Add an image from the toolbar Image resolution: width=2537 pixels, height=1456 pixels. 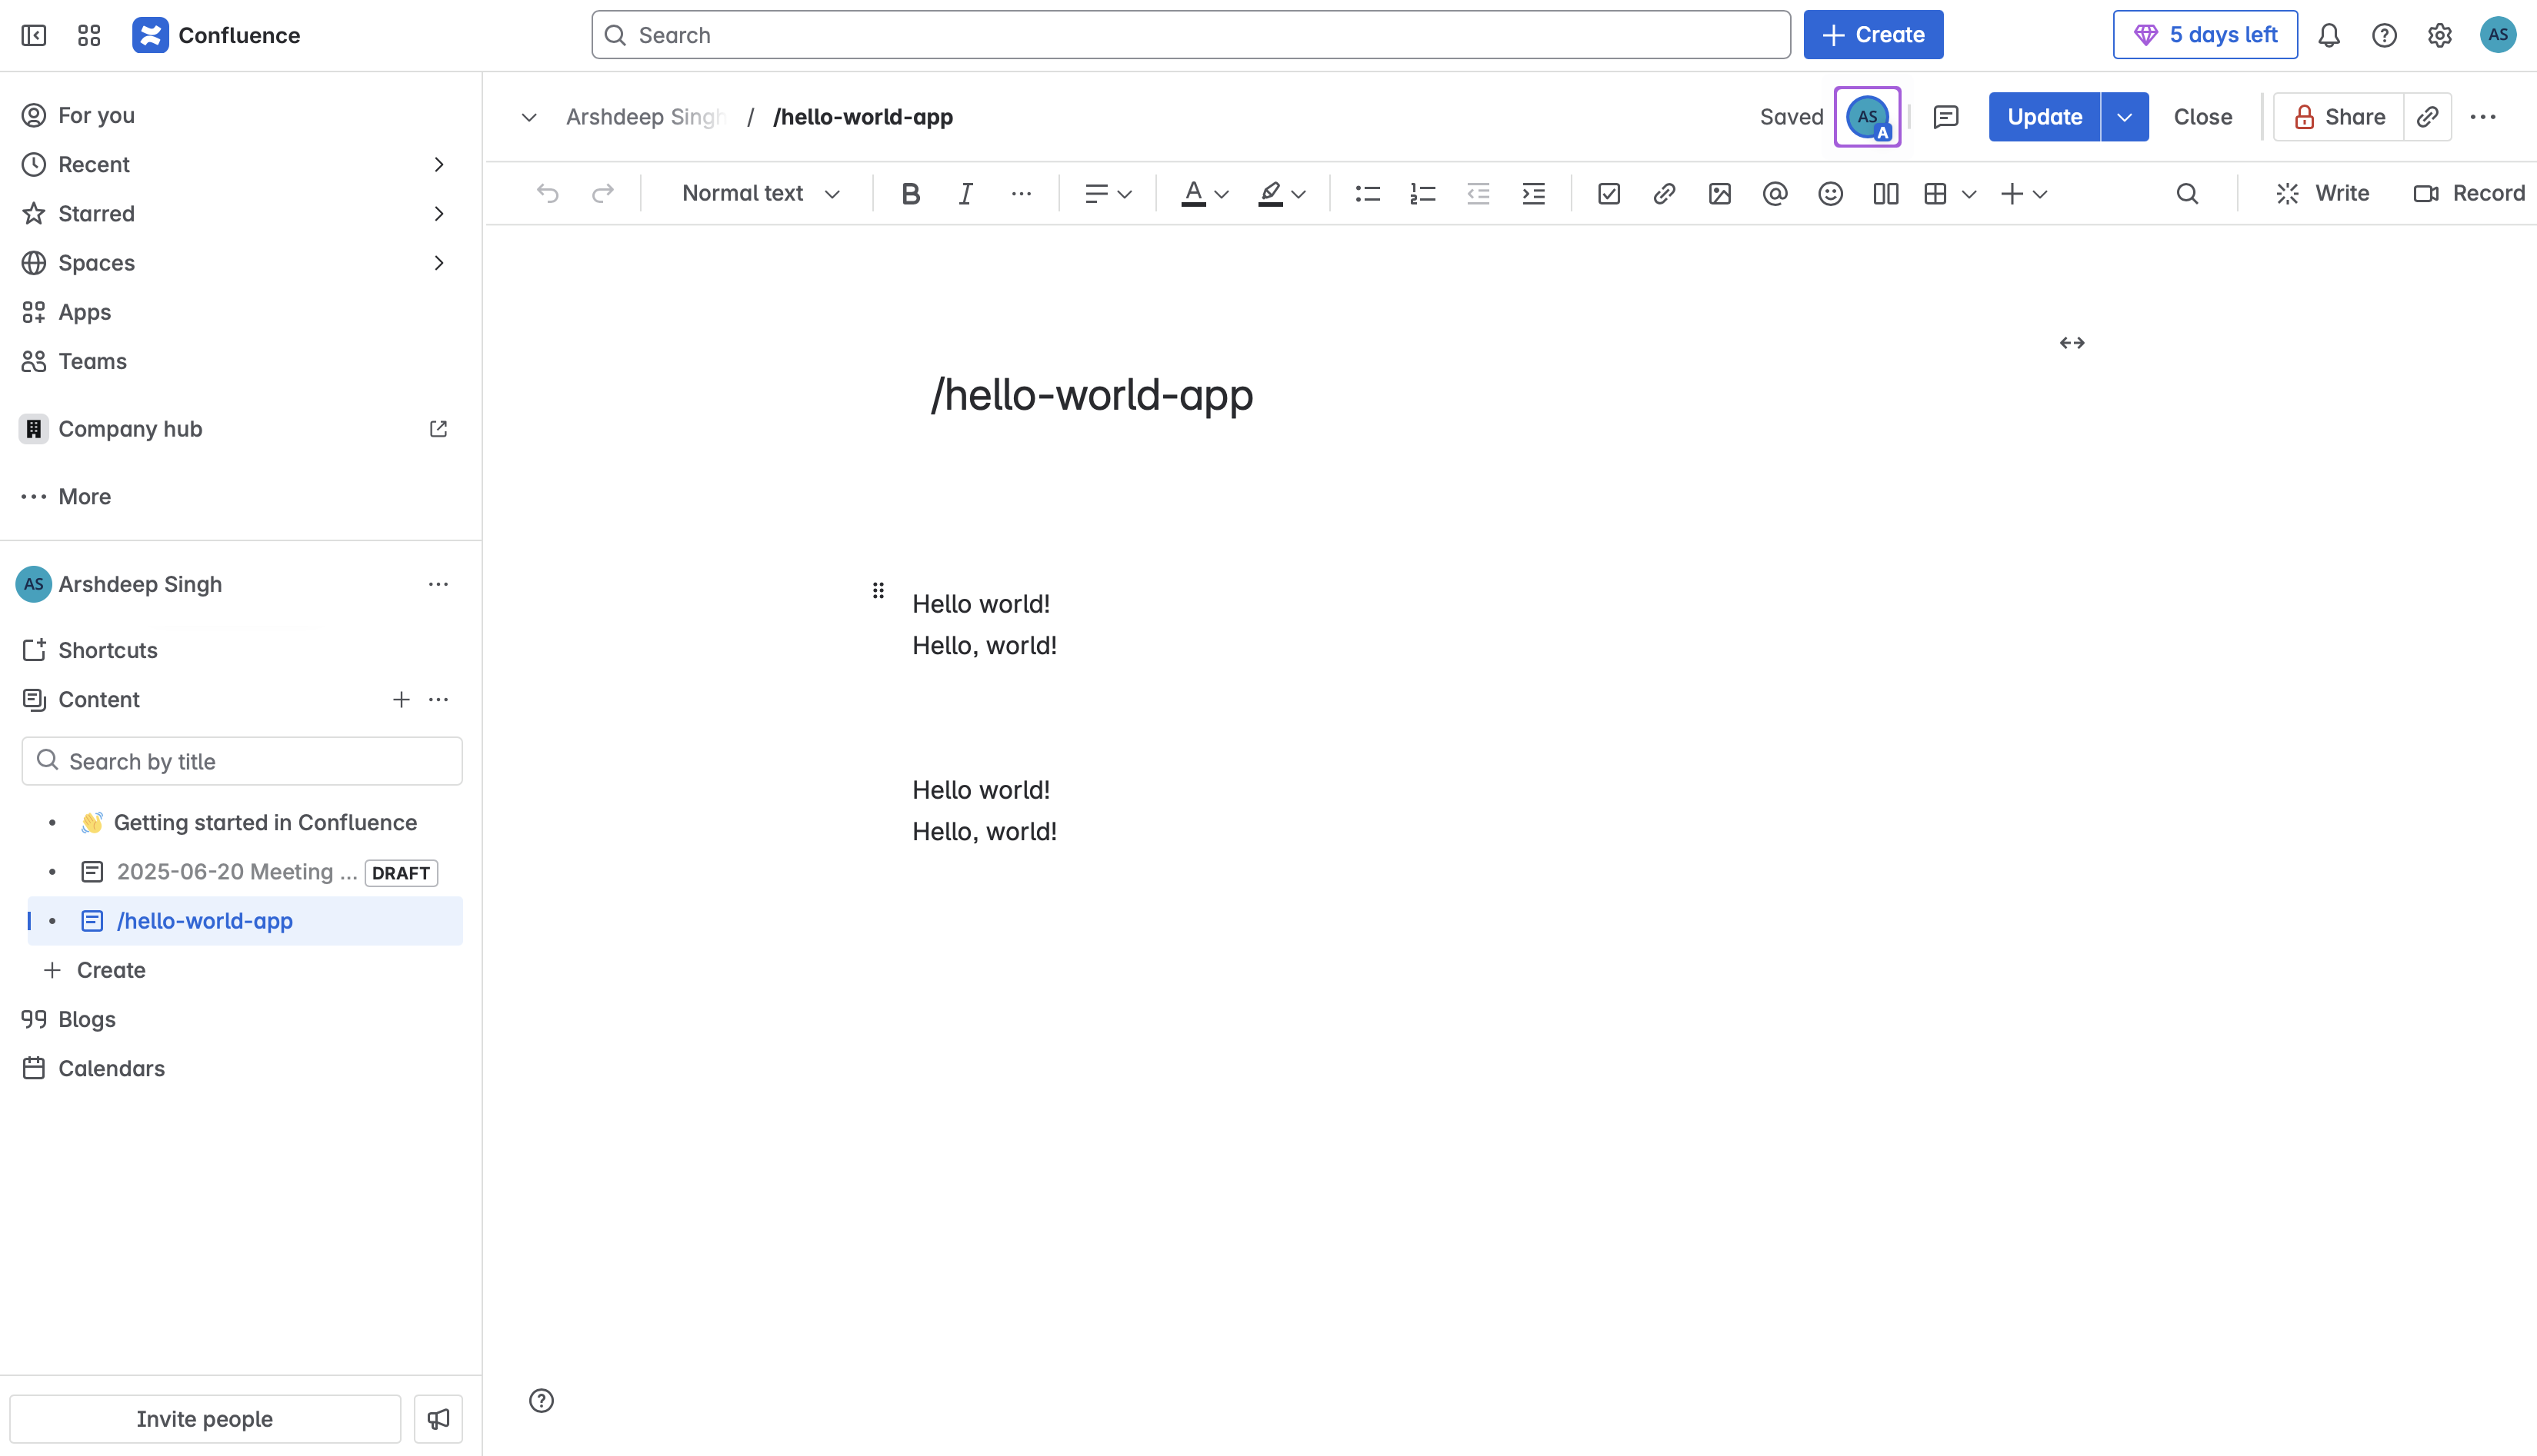click(x=1720, y=194)
